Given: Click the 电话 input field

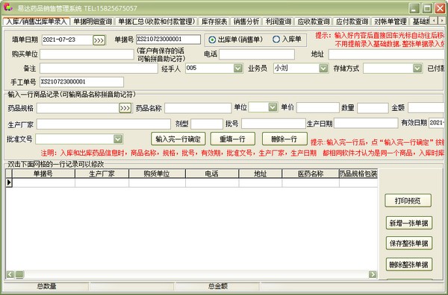Looking at the screenshot, I should pos(257,54).
